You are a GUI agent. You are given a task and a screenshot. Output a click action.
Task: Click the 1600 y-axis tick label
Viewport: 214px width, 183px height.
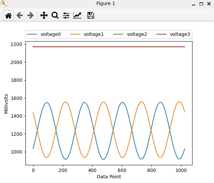(16, 98)
